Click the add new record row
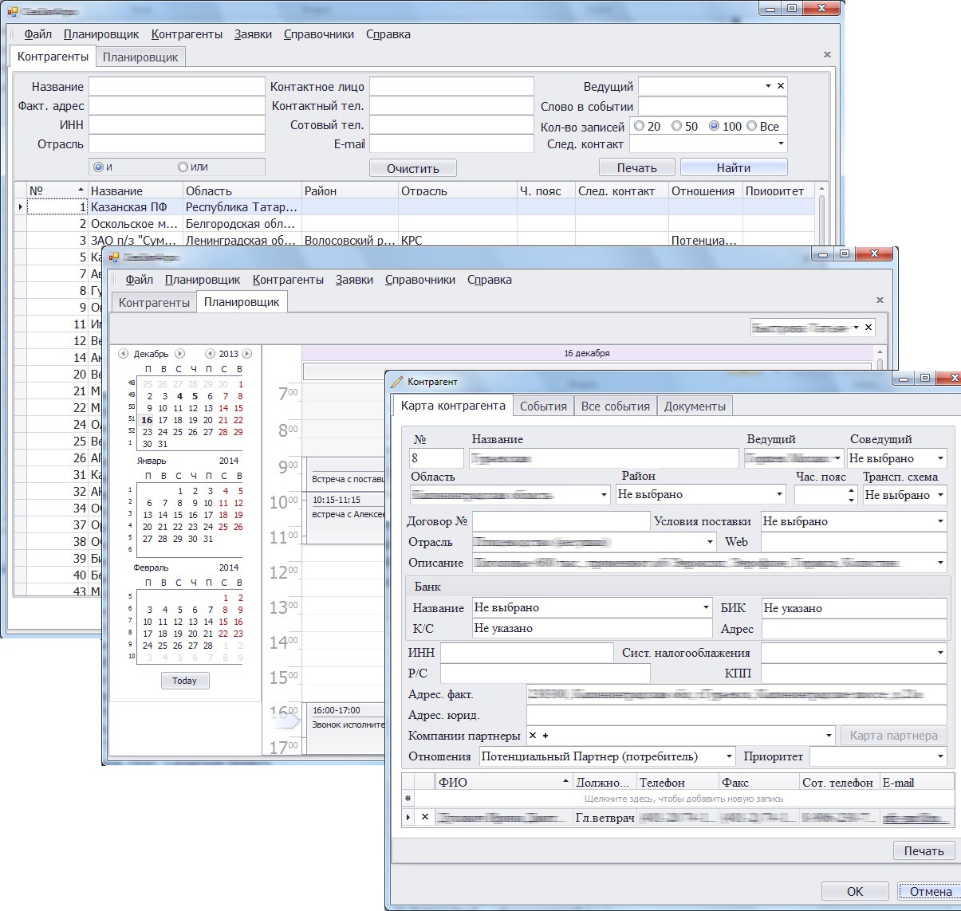 click(683, 799)
